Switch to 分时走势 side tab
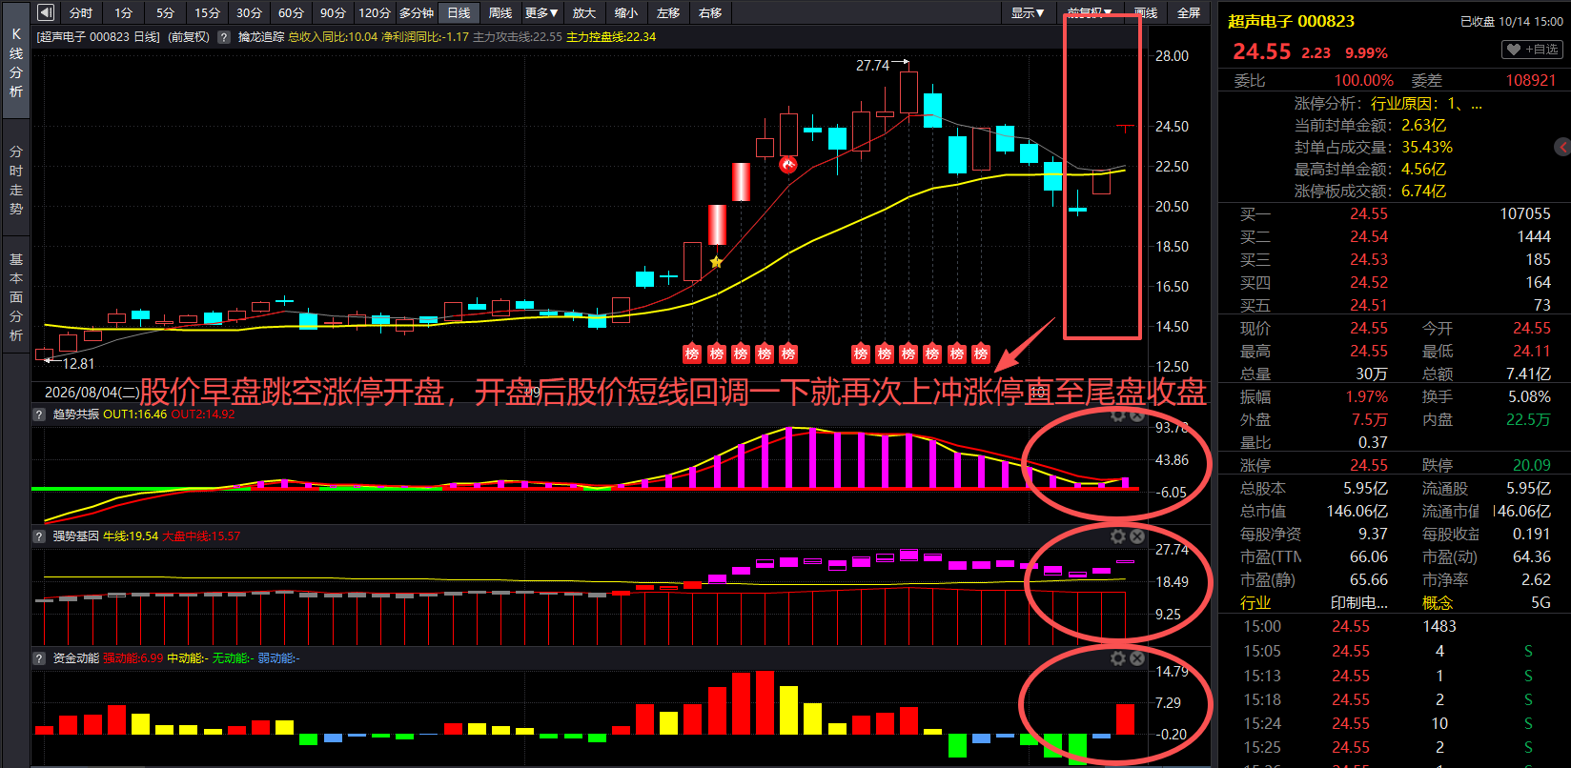 point(16,180)
